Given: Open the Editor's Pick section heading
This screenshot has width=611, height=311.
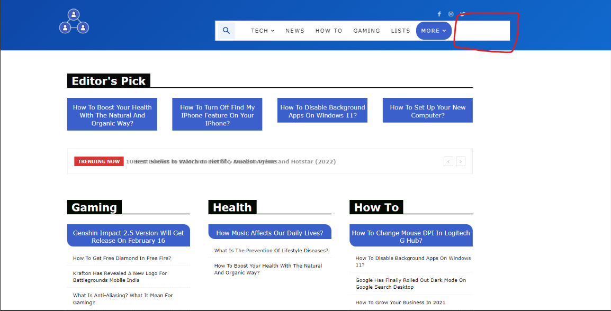Looking at the screenshot, I should click(109, 81).
